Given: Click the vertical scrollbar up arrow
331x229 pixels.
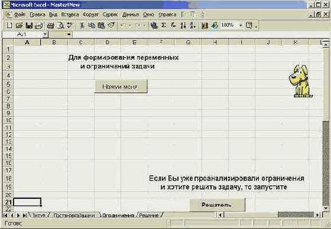Looking at the screenshot, I should (326, 44).
